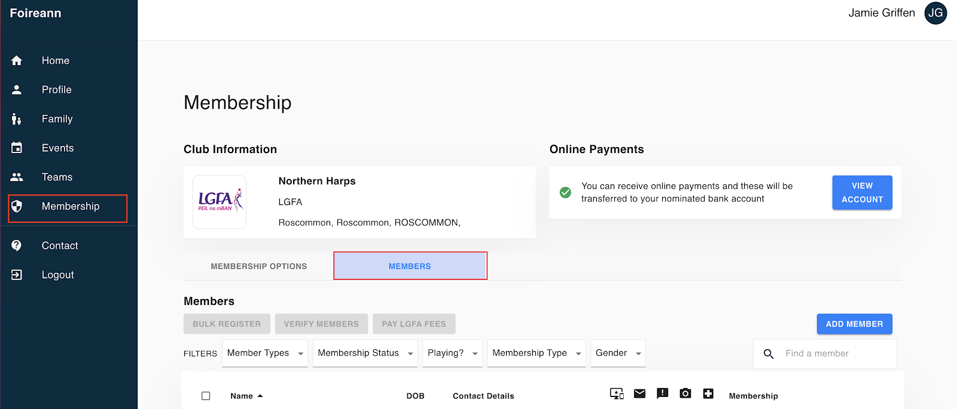This screenshot has height=409, width=957.
Task: Sort by Name using arrow
Action: (260, 396)
